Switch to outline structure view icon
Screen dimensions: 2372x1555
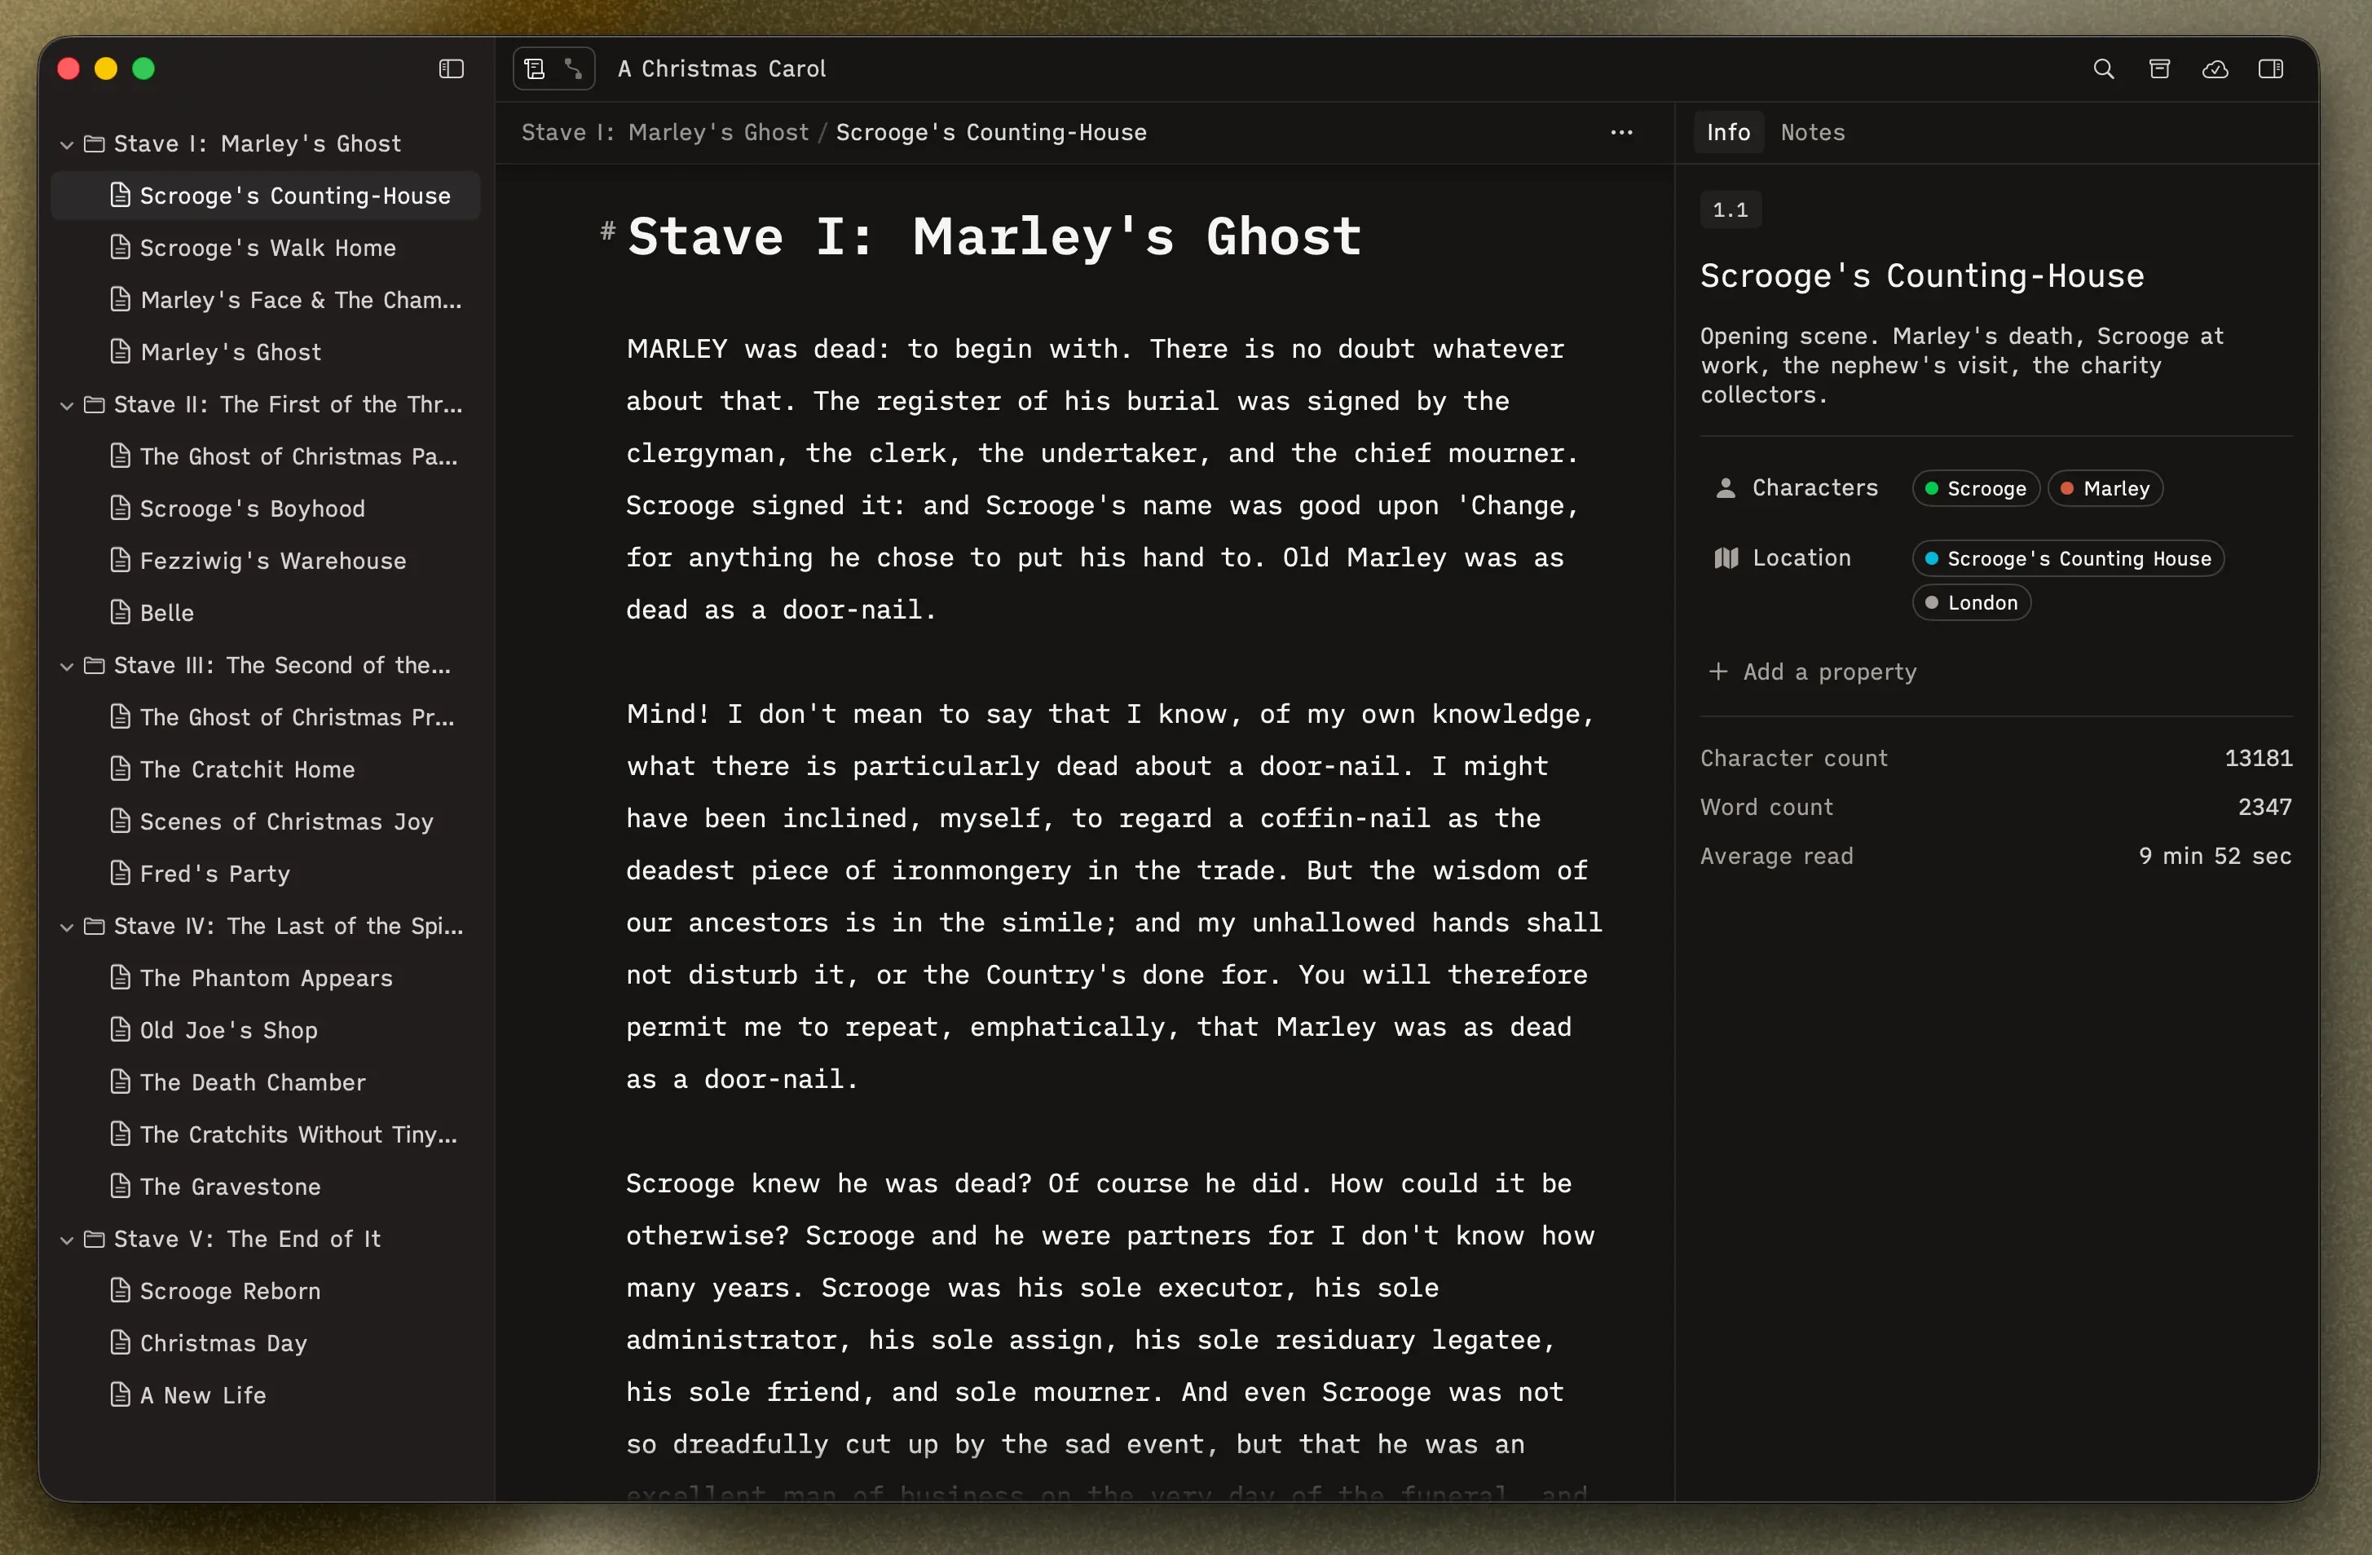pos(574,68)
